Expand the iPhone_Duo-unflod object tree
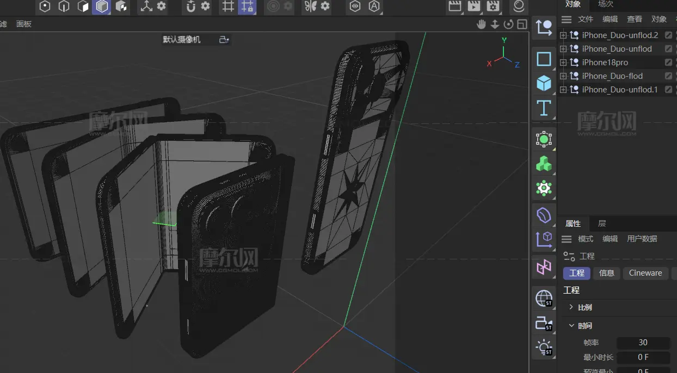Viewport: 677px width, 373px height. tap(563, 49)
